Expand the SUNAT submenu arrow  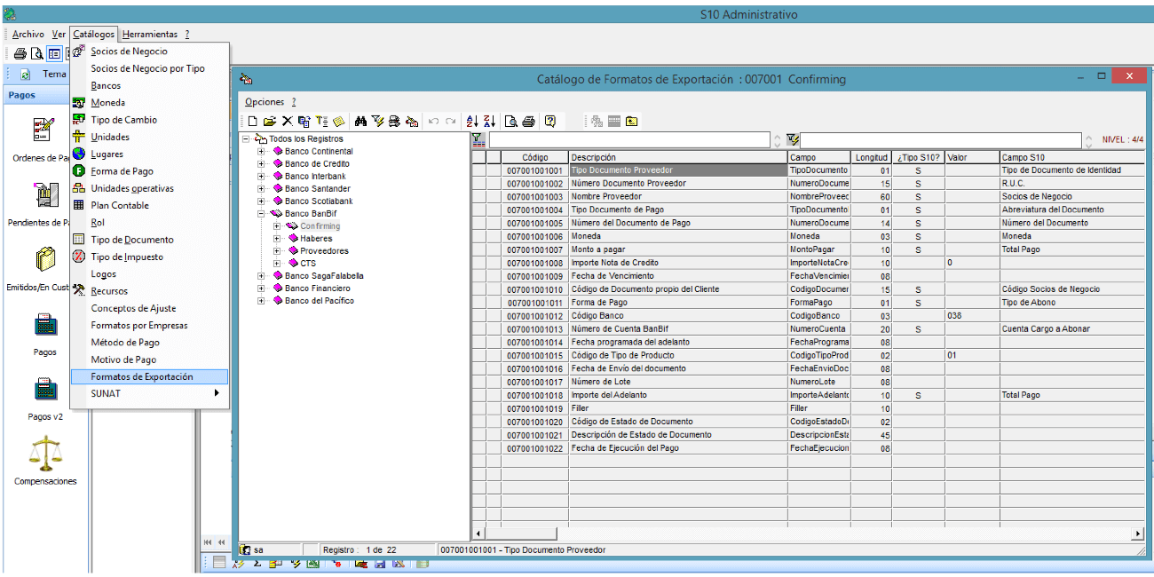(216, 393)
